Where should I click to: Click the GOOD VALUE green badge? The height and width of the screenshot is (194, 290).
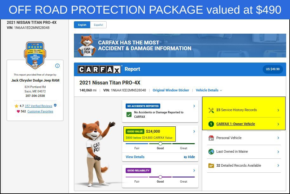coord(135,131)
